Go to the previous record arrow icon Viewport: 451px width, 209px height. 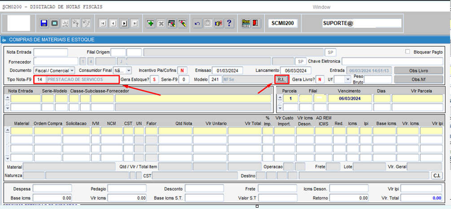coord(114,24)
